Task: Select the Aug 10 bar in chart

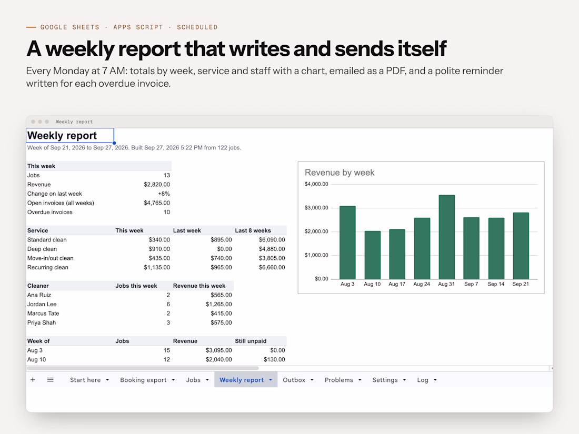Action: point(372,255)
